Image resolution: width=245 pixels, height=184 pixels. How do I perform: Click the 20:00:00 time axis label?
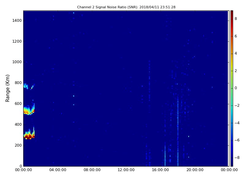pos(195,170)
